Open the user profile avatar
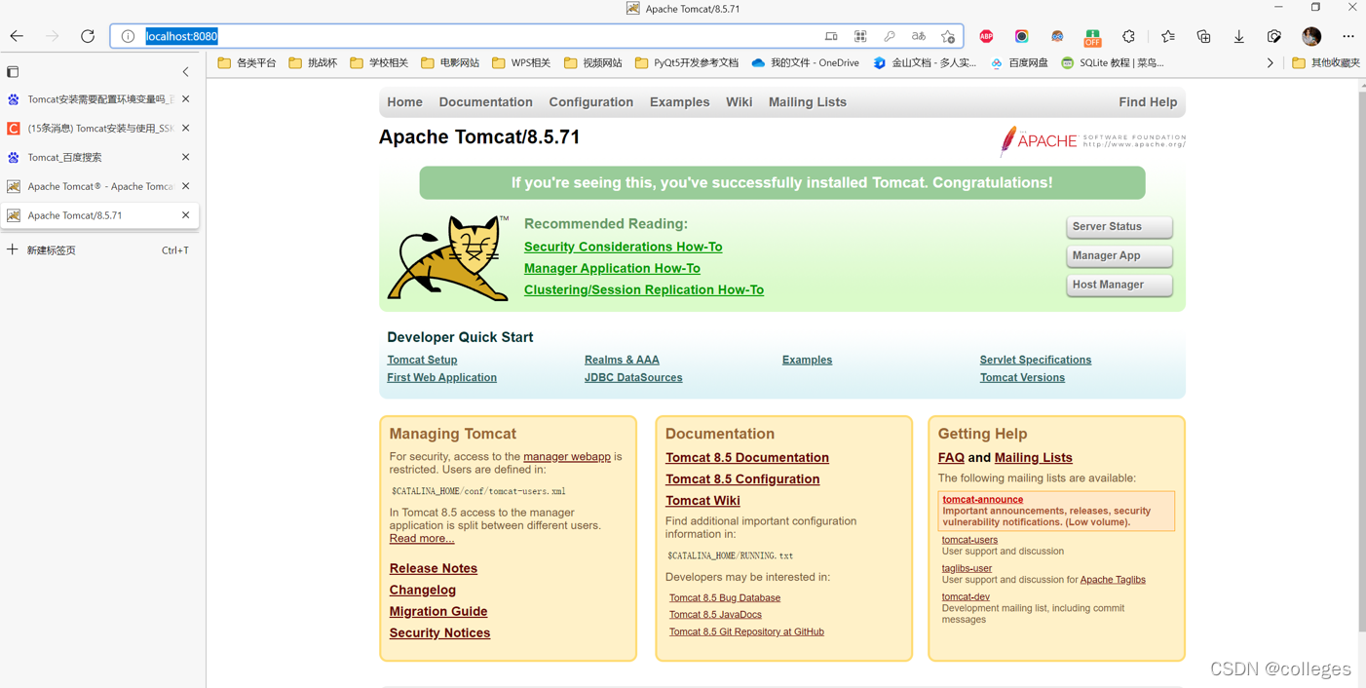The image size is (1366, 688). tap(1311, 36)
